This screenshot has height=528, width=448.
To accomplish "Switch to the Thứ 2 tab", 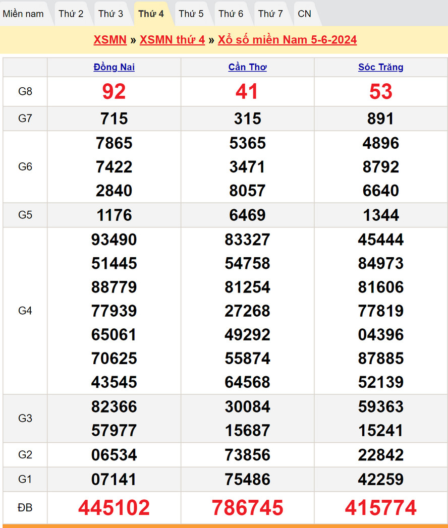I will coord(71,14).
